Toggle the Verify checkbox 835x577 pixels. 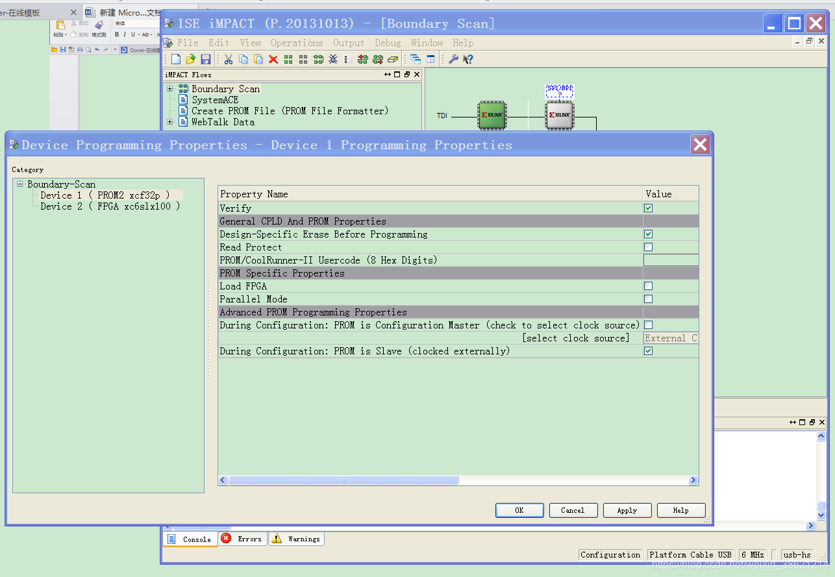pyautogui.click(x=648, y=208)
